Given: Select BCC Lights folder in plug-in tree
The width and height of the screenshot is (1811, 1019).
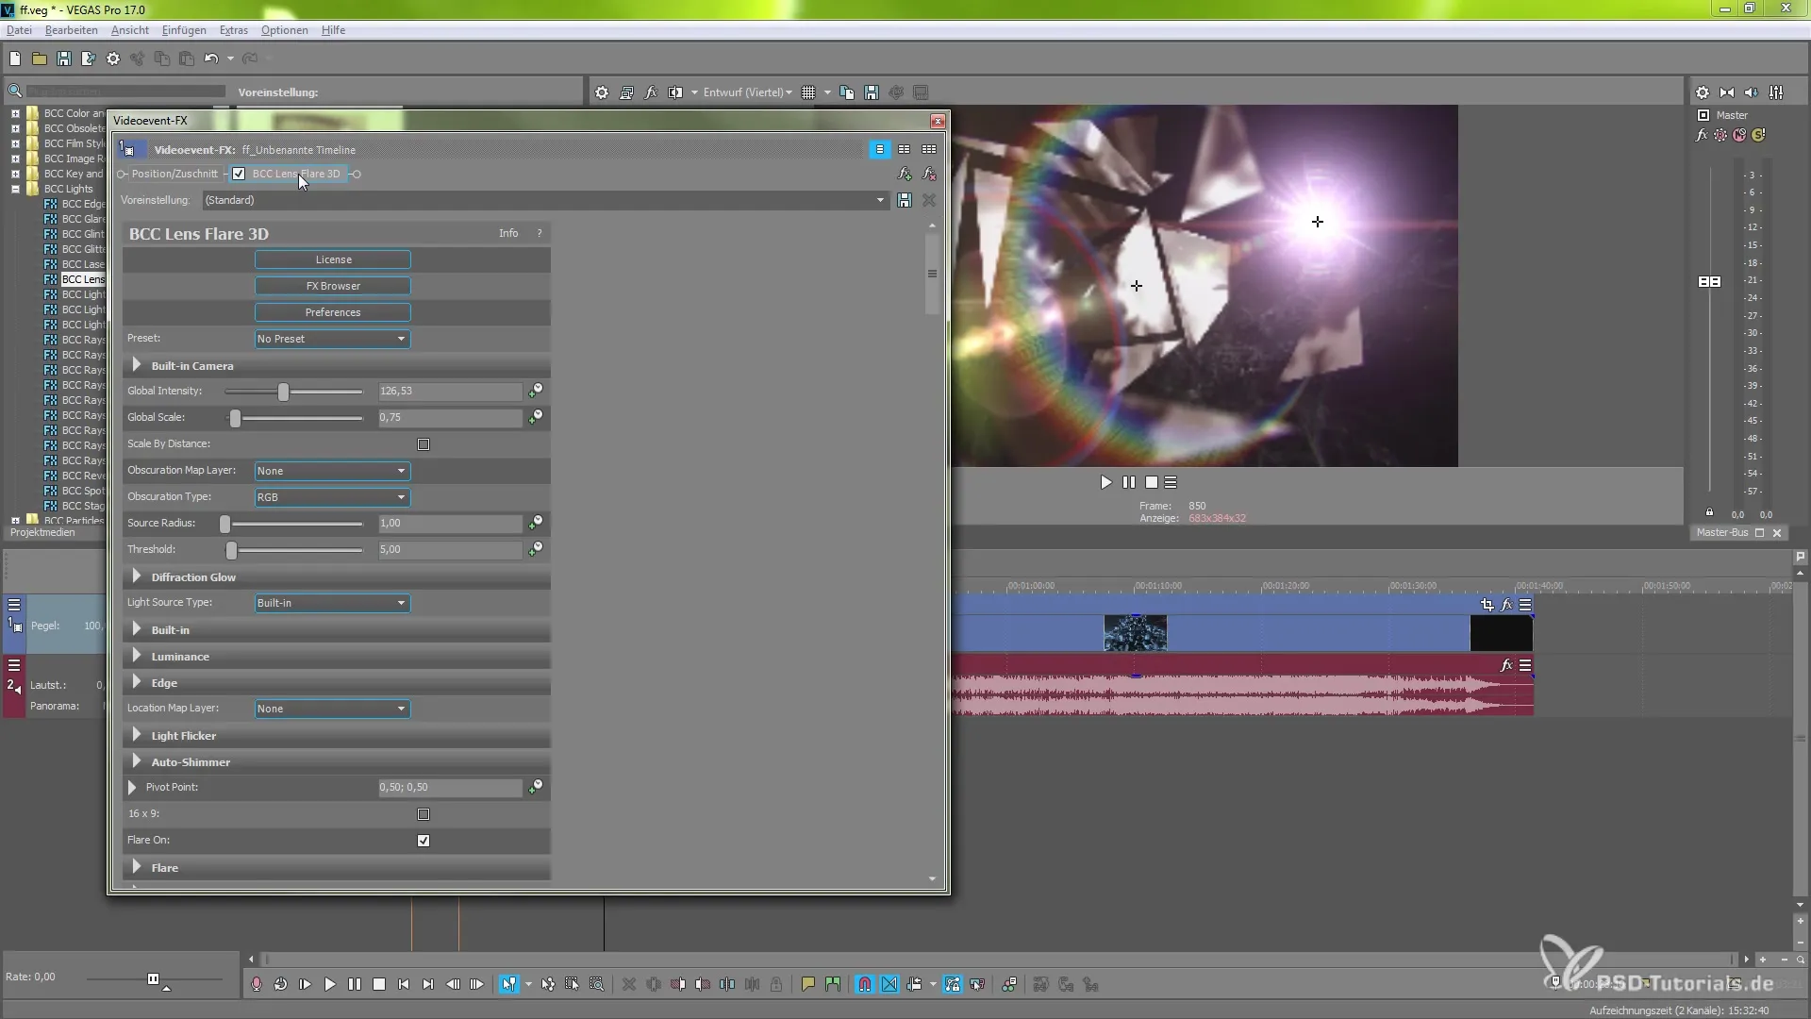Looking at the screenshot, I should 69,189.
